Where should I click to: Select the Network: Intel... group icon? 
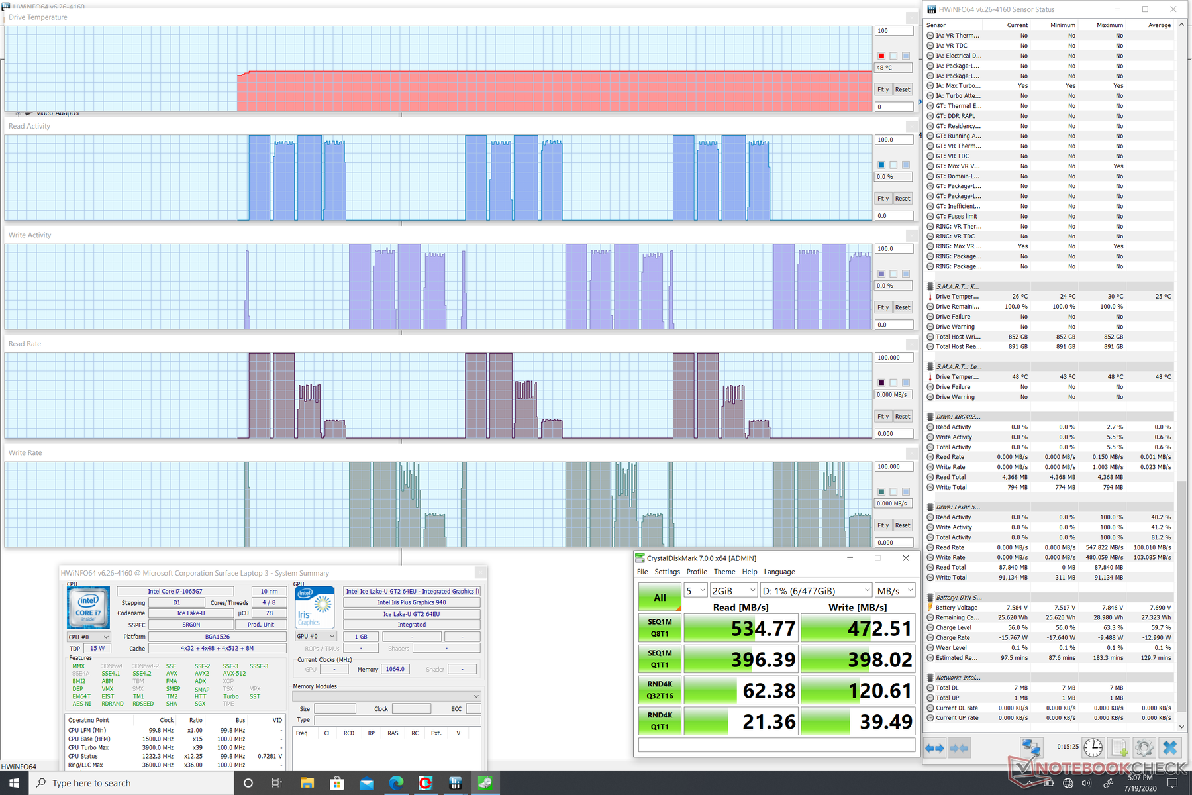(x=930, y=678)
